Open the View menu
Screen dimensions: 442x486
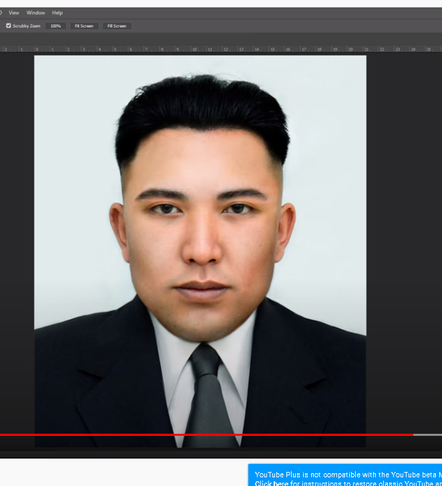pos(13,13)
